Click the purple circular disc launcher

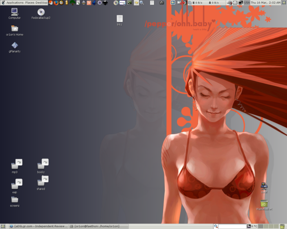pyautogui.click(x=100, y=3)
